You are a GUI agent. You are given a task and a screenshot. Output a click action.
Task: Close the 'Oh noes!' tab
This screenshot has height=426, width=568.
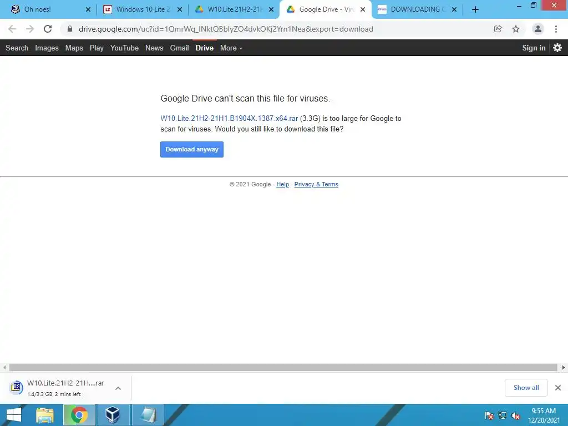(x=88, y=10)
